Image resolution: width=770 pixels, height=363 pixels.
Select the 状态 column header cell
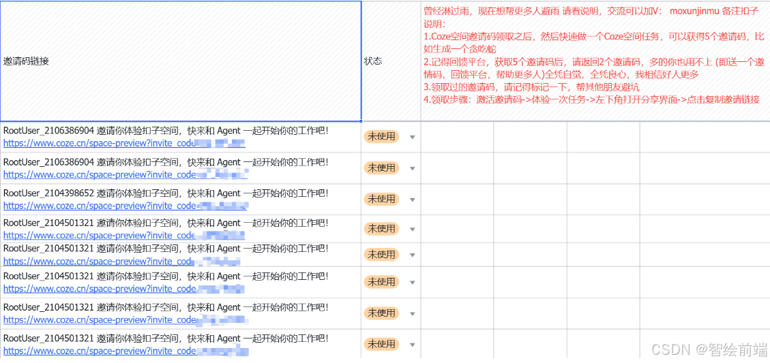pos(391,61)
